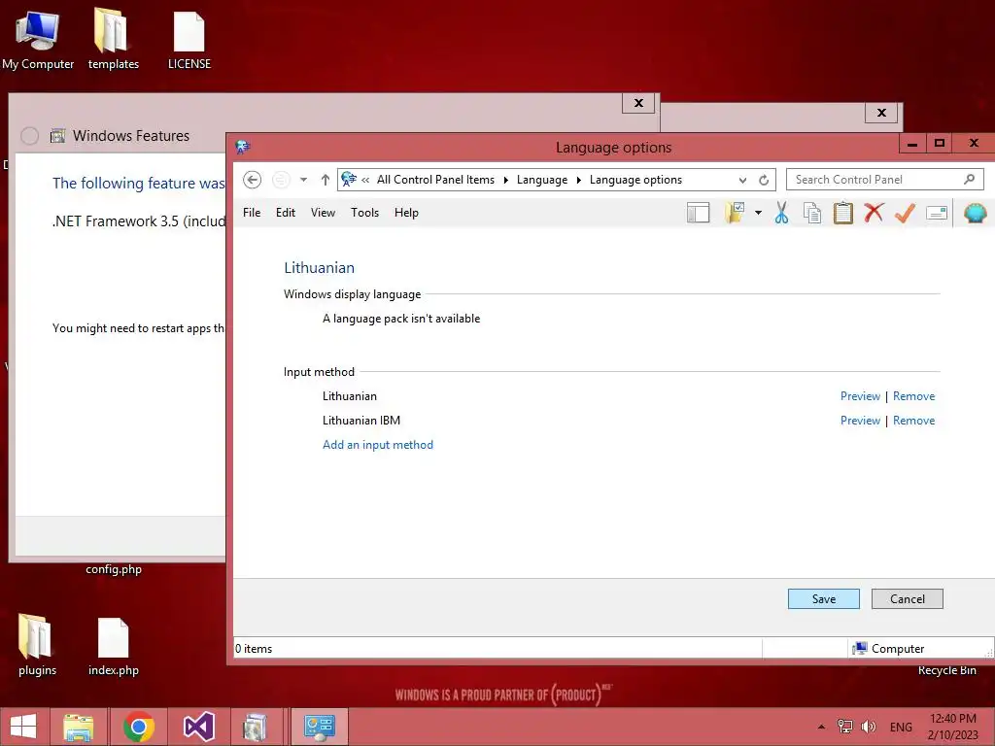This screenshot has width=995, height=746.
Task: Click the Cancel button
Action: click(908, 598)
